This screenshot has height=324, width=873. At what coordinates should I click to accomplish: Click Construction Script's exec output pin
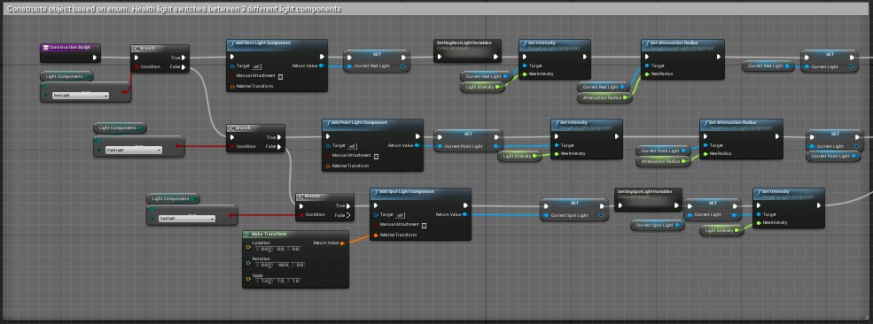tap(95, 58)
